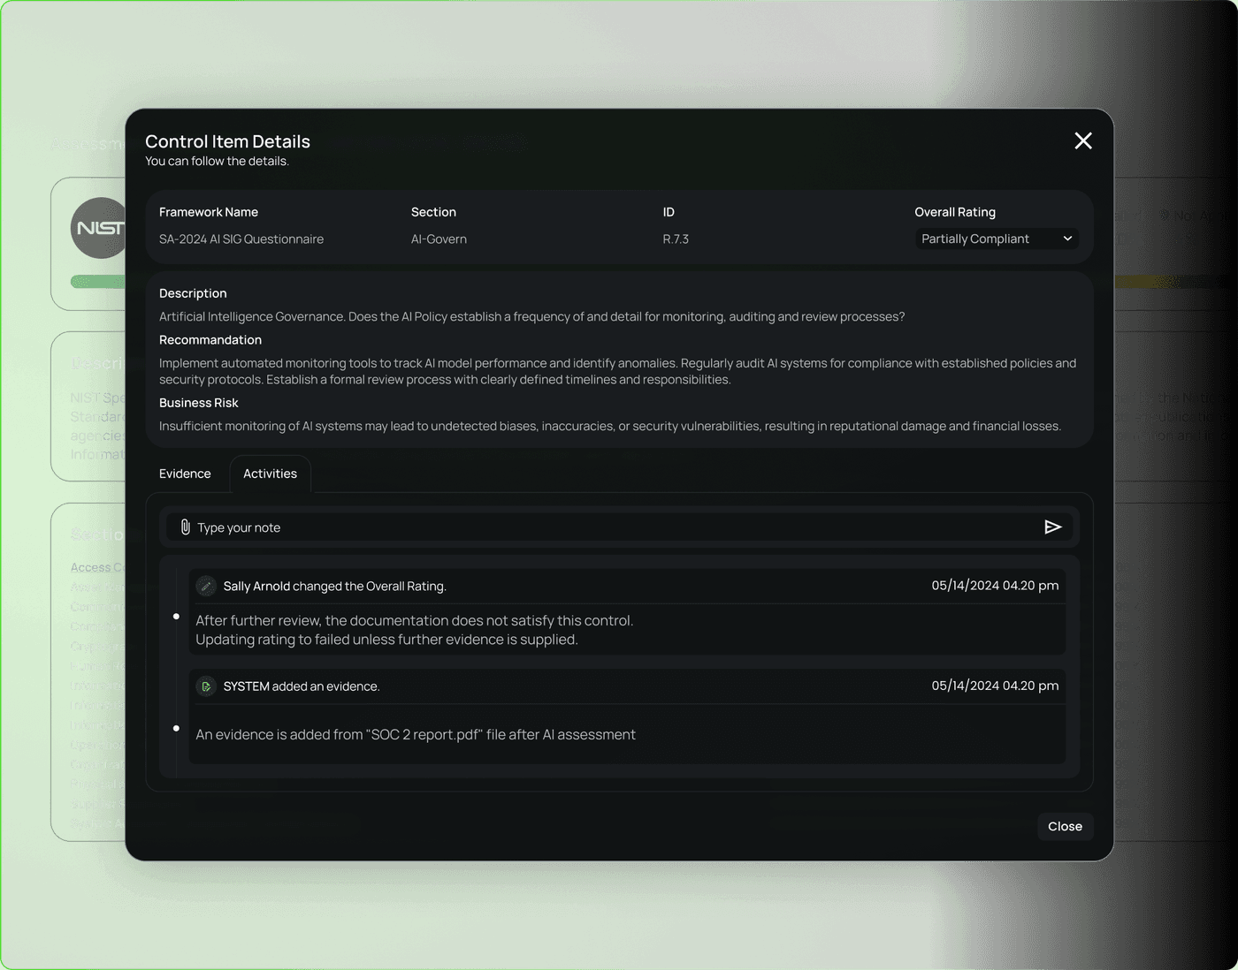Click the chevron next to Partially Compliant

click(x=1067, y=239)
